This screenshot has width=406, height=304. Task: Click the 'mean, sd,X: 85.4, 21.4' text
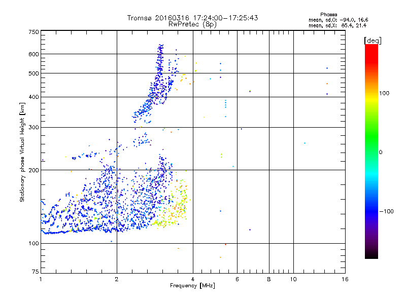tap(337, 25)
